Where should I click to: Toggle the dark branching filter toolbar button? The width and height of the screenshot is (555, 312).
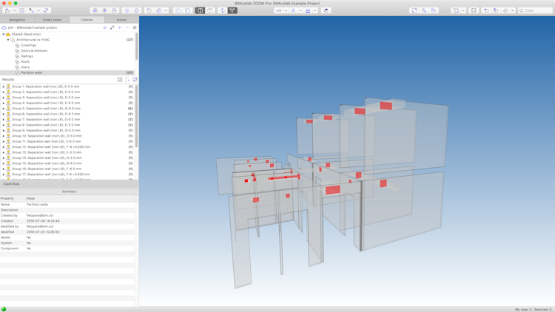click(232, 10)
